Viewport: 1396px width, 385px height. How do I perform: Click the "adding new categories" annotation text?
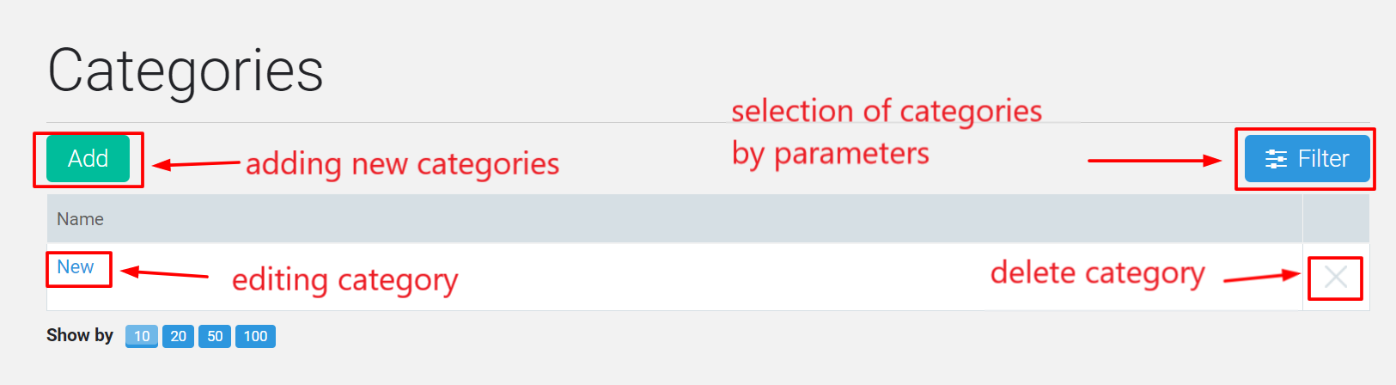(403, 163)
